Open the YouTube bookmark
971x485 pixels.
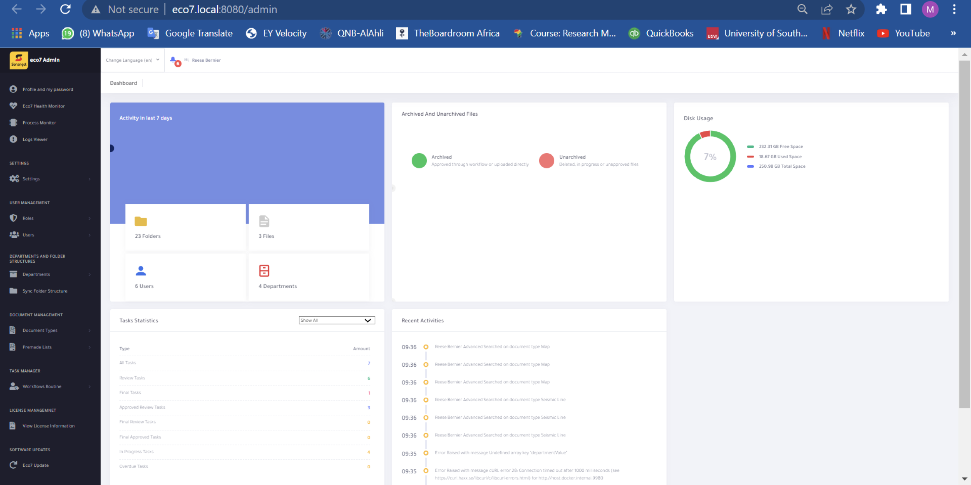click(903, 33)
